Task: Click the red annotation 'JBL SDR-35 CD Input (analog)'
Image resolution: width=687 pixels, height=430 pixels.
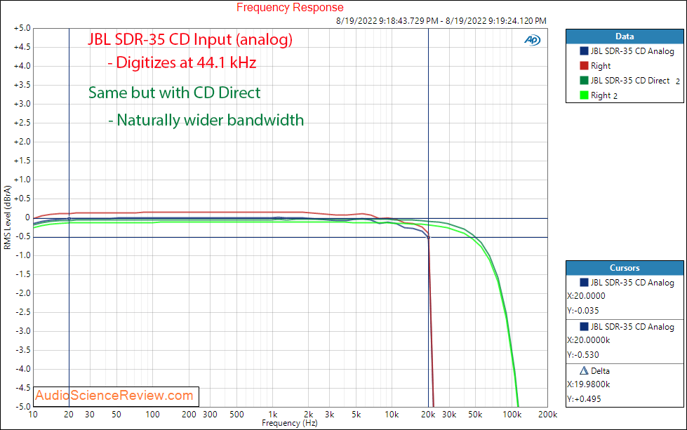Action: pos(190,39)
